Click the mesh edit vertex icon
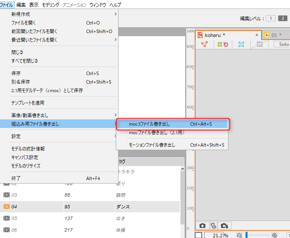 click(204, 44)
